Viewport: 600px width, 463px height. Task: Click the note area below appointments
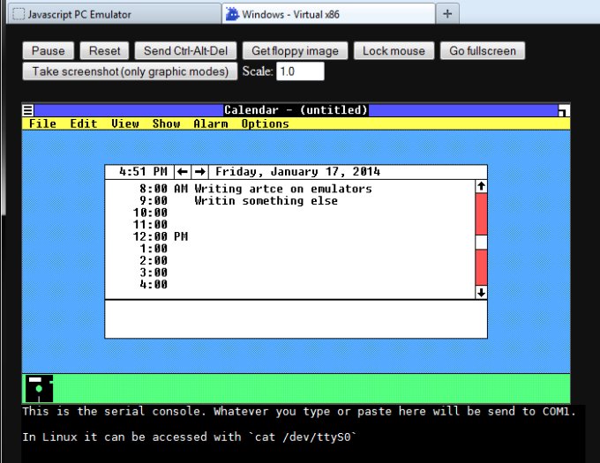(x=296, y=319)
